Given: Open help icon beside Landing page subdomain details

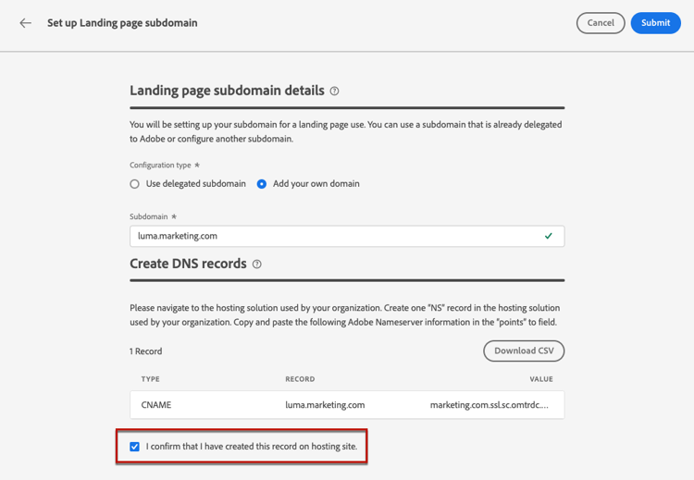Looking at the screenshot, I should pos(335,92).
